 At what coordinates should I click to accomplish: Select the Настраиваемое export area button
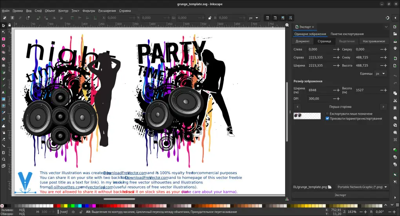click(x=374, y=41)
